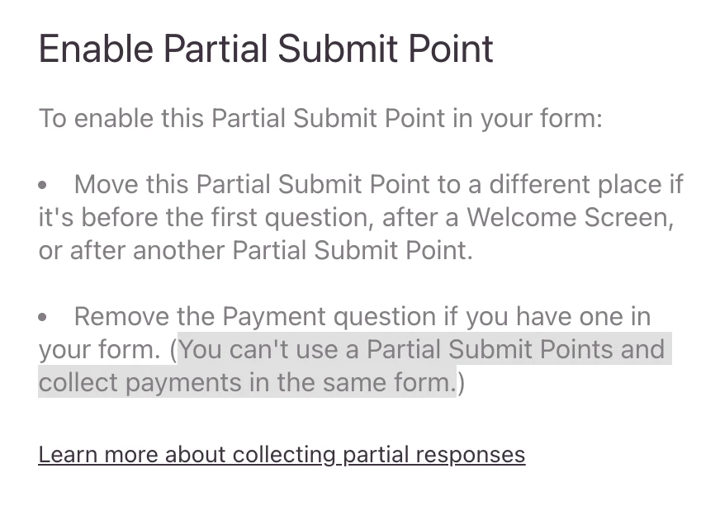Open the 'Learn more about collecting partial responses' link

282,455
